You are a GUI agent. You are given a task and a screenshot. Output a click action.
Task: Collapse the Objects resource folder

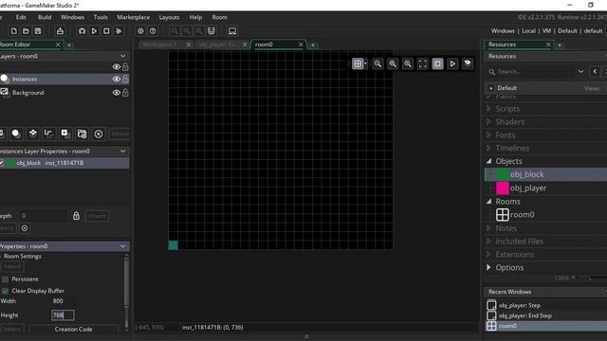(x=489, y=161)
